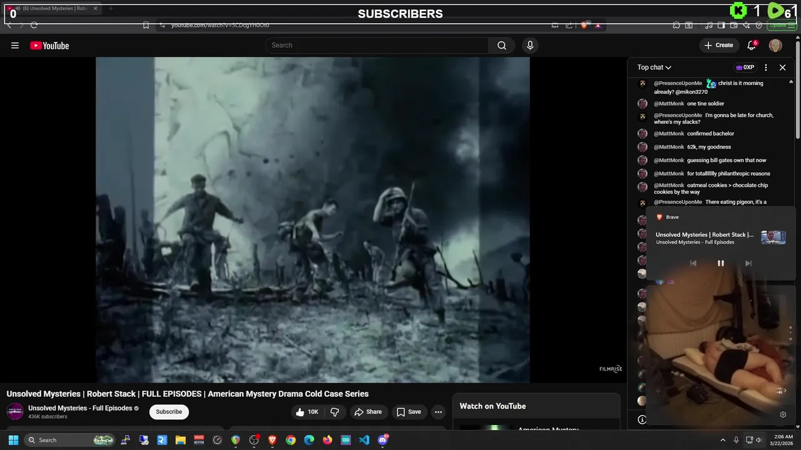Image resolution: width=801 pixels, height=450 pixels.
Task: Click the Windows taskbar Search box
Action: coord(71,440)
